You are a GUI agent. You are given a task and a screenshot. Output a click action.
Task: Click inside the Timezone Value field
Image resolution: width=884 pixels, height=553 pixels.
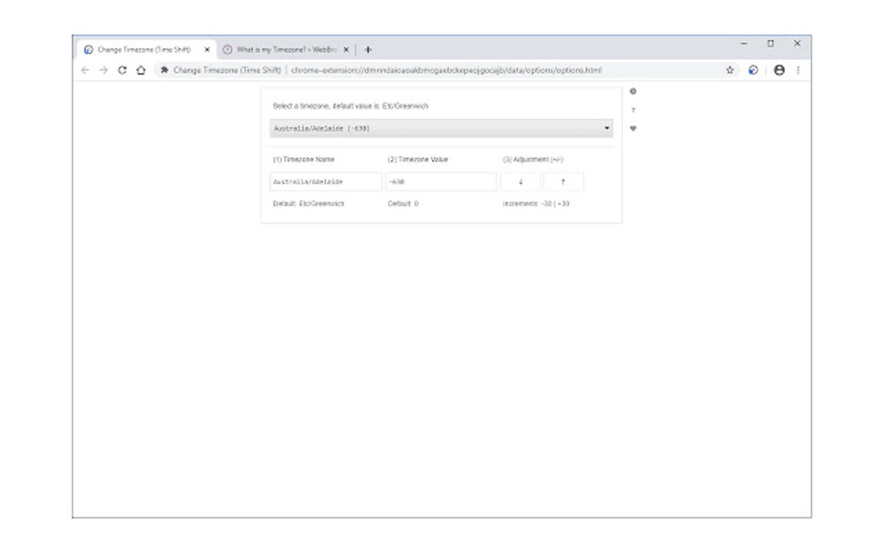tap(440, 181)
